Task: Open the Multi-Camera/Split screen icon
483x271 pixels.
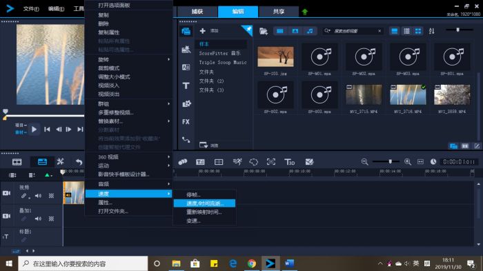Action: tap(219, 162)
